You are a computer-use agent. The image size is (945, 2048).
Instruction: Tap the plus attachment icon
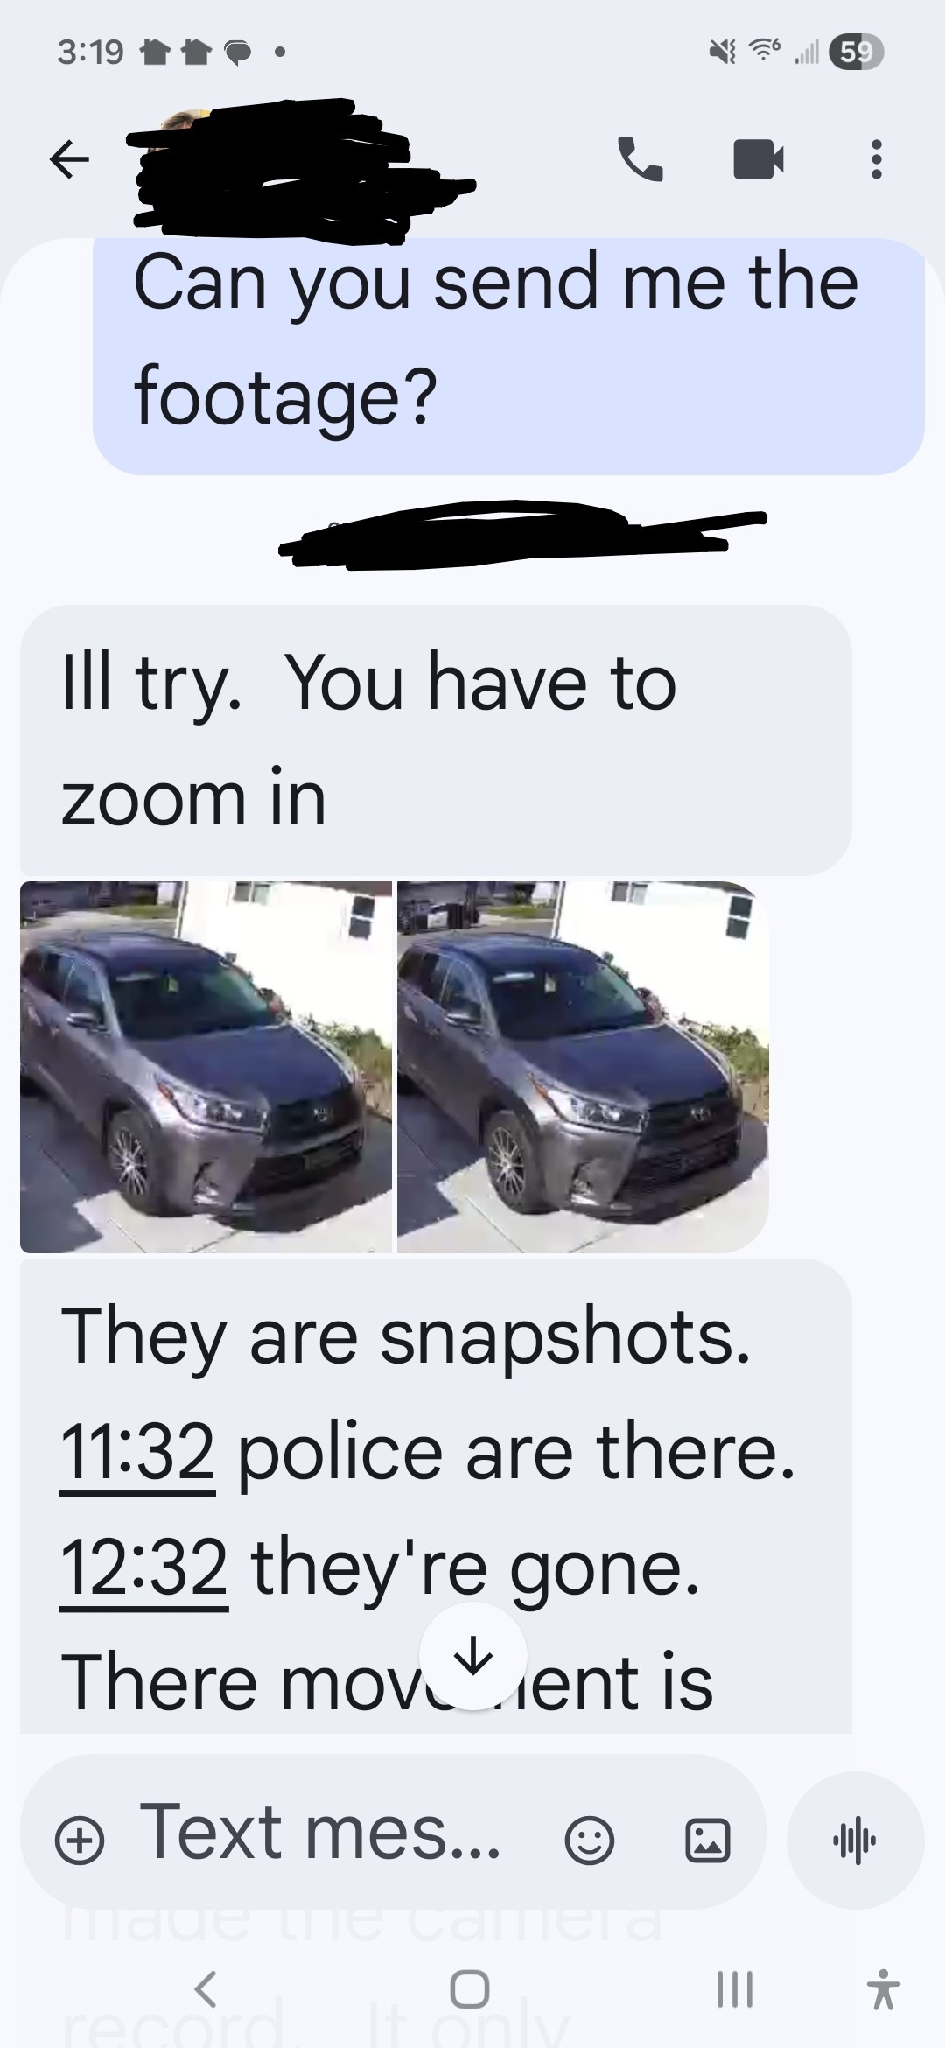[80, 1841]
